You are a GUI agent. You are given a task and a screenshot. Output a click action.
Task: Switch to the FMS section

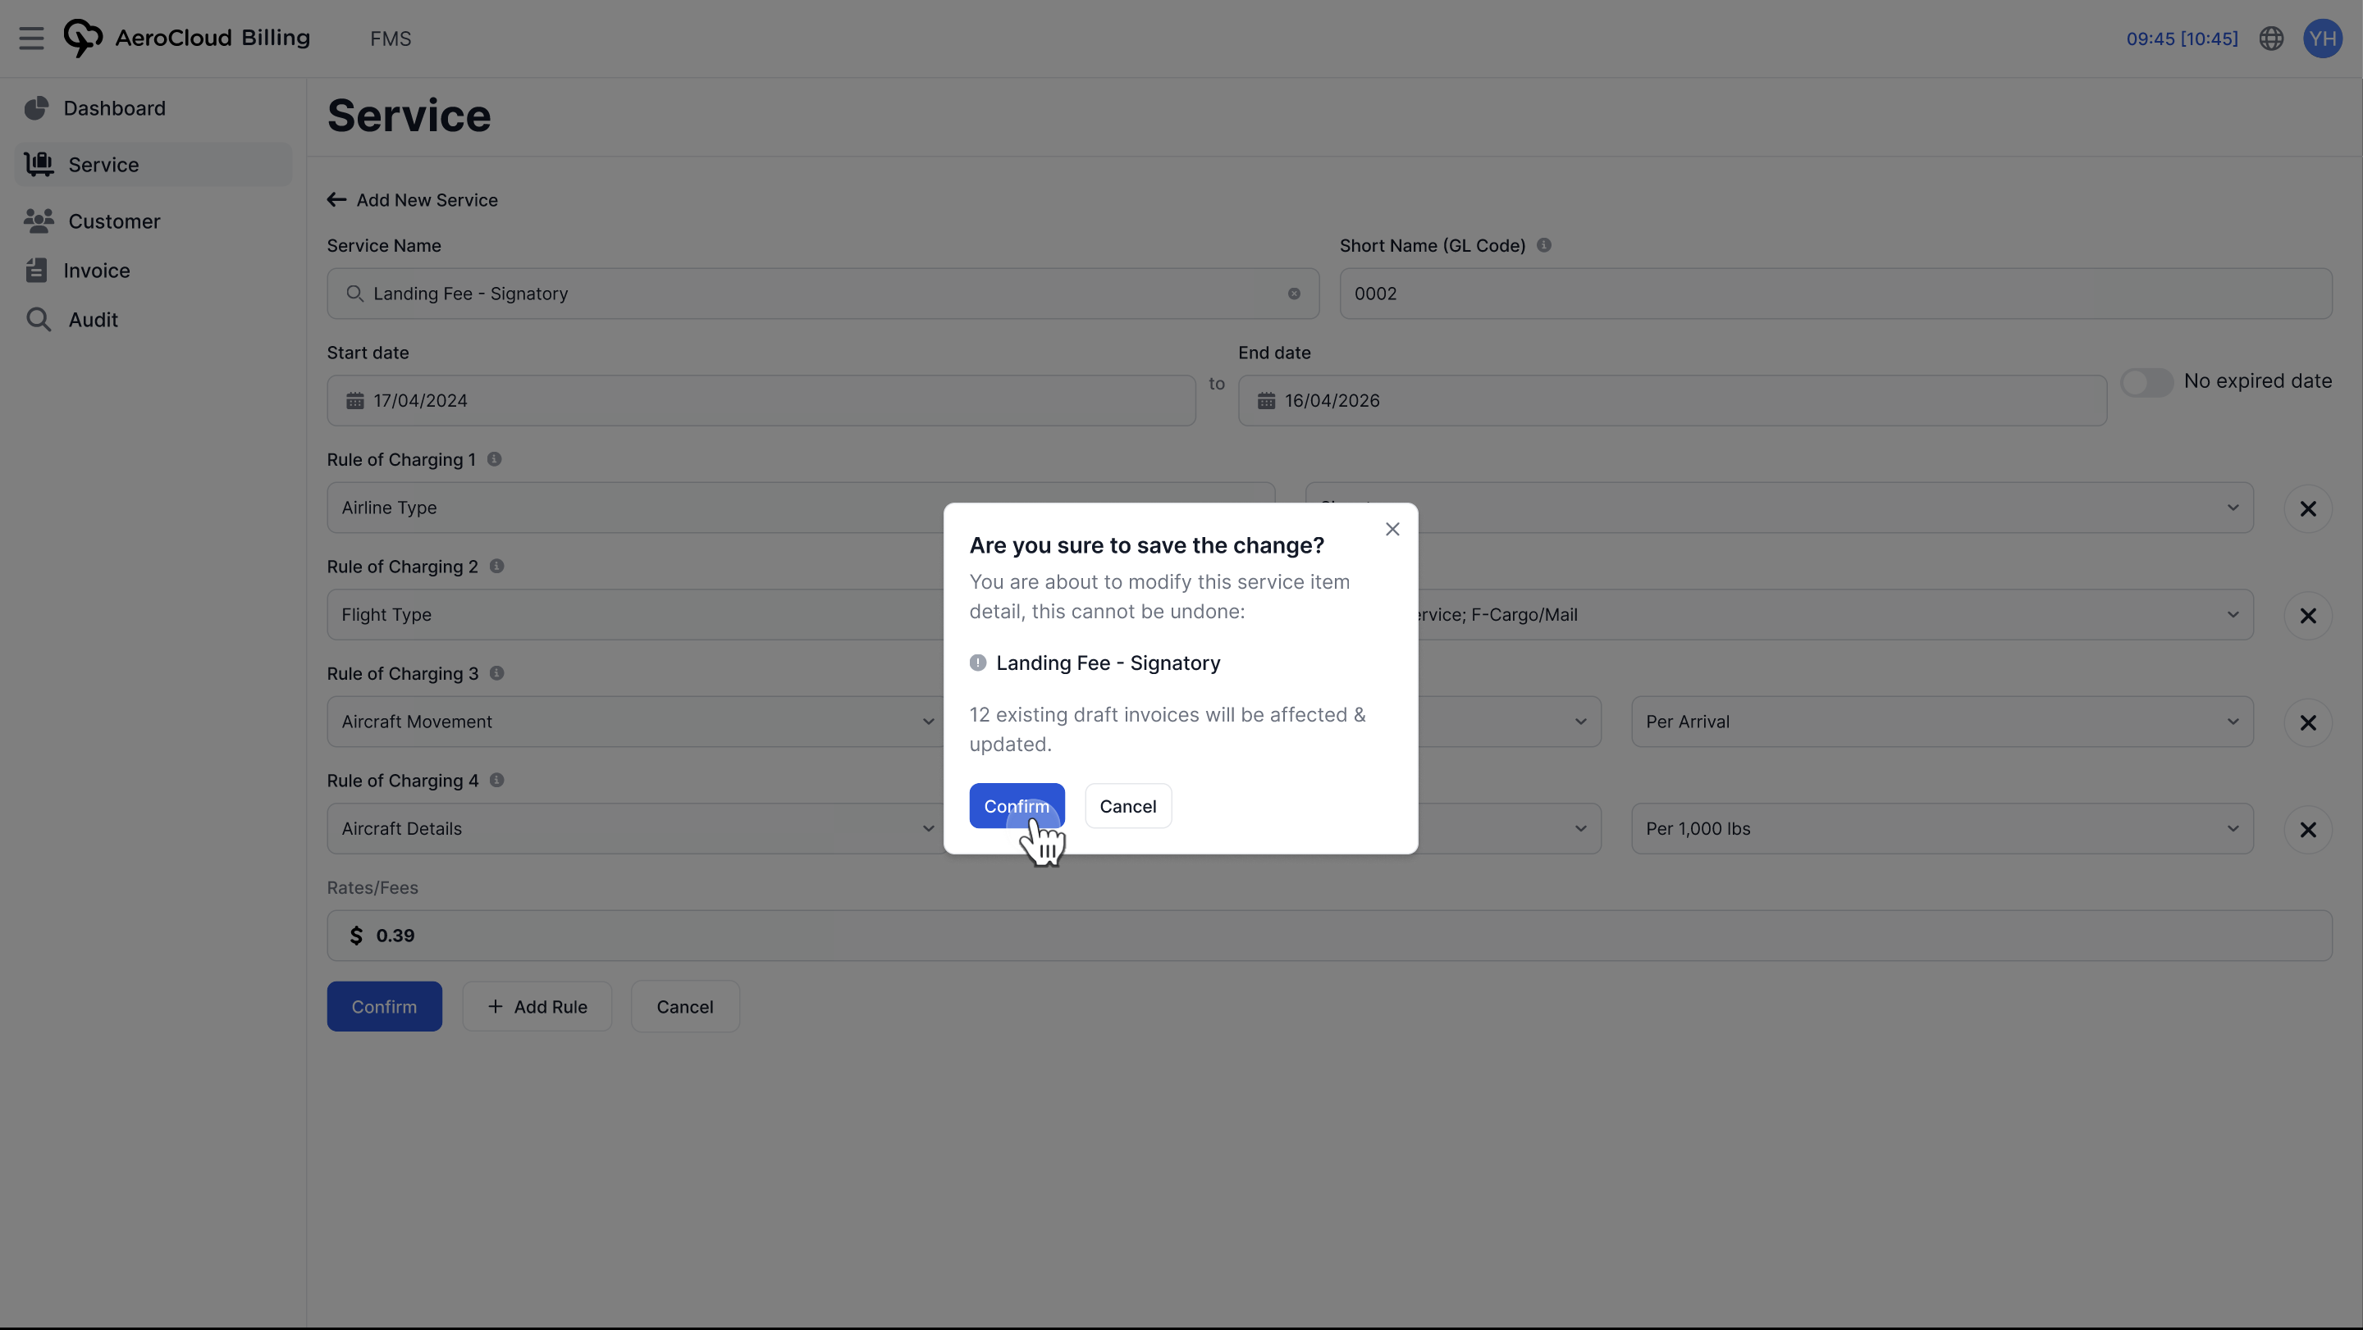pos(390,38)
